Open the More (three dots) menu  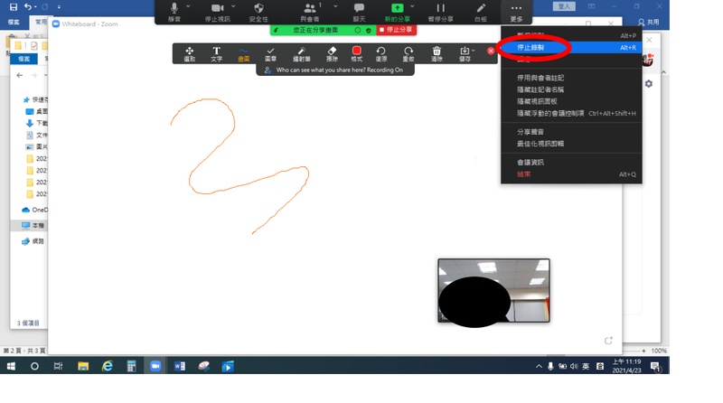(516, 12)
